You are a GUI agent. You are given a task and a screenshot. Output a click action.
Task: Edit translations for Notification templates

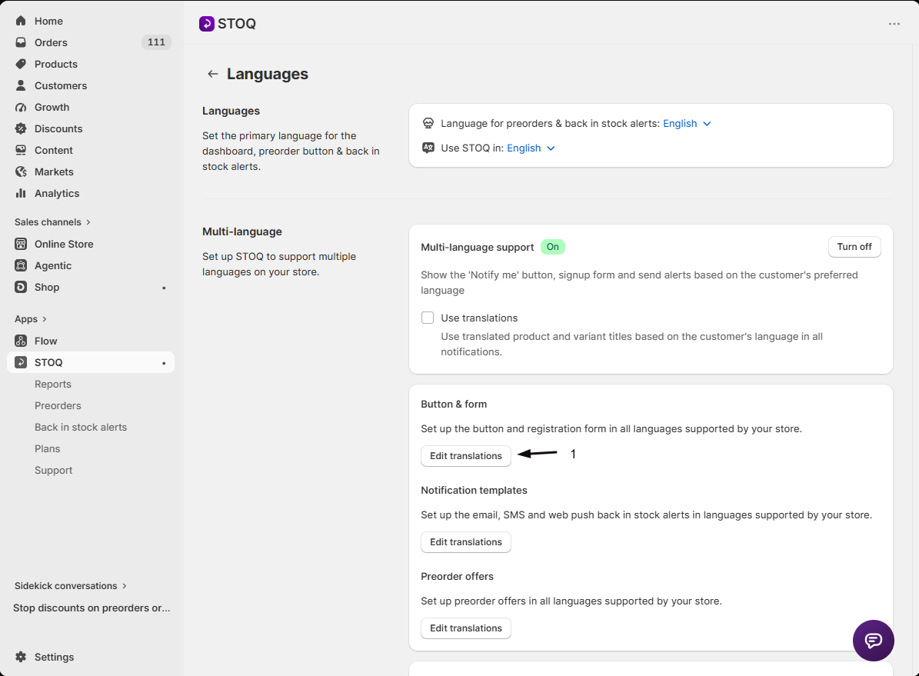(x=466, y=541)
